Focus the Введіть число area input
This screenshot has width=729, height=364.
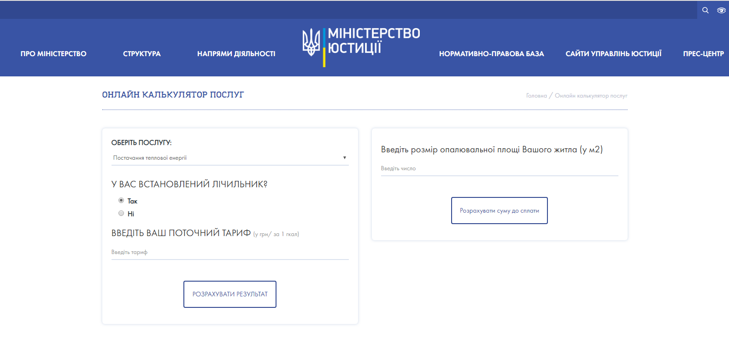tap(500, 168)
